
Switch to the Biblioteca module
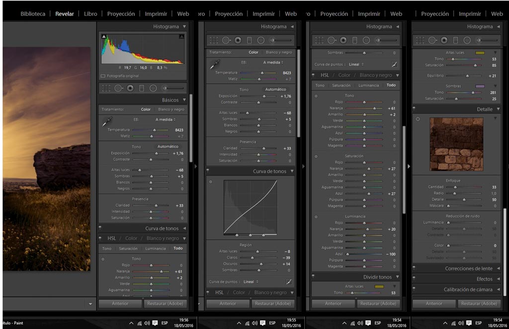33,14
